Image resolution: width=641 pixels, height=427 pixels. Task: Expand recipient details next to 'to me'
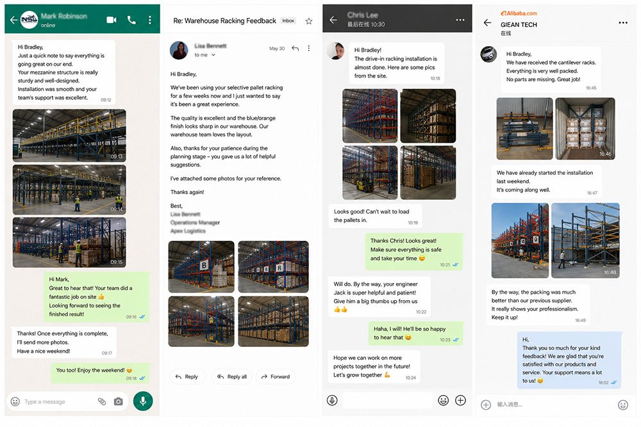coord(213,55)
